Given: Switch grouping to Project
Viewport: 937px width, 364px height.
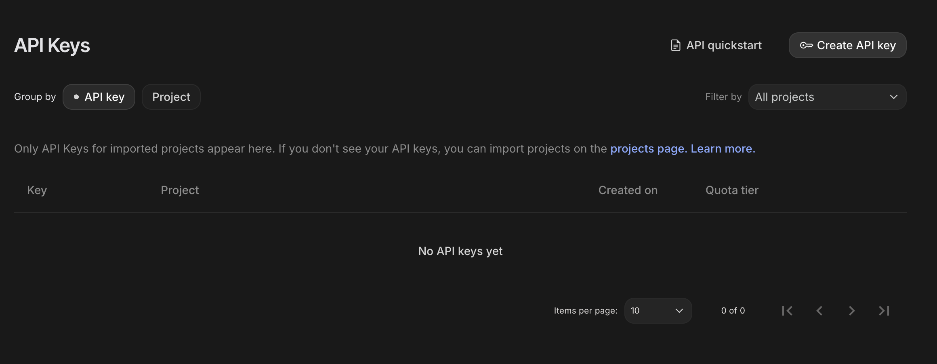Looking at the screenshot, I should [x=171, y=97].
